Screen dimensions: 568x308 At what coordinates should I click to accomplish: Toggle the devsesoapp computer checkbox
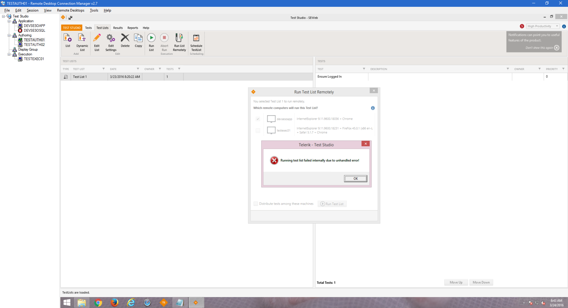pyautogui.click(x=258, y=119)
